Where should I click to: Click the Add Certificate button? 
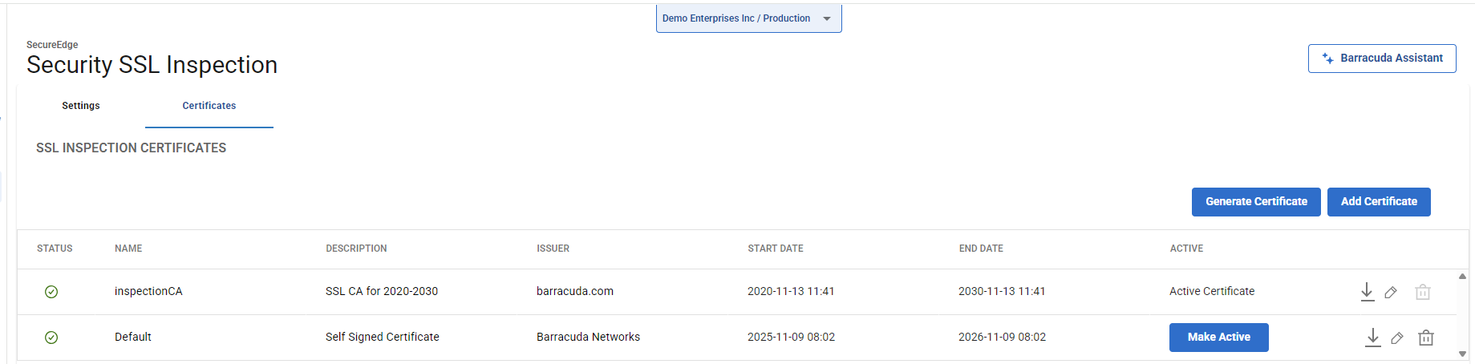click(1379, 202)
